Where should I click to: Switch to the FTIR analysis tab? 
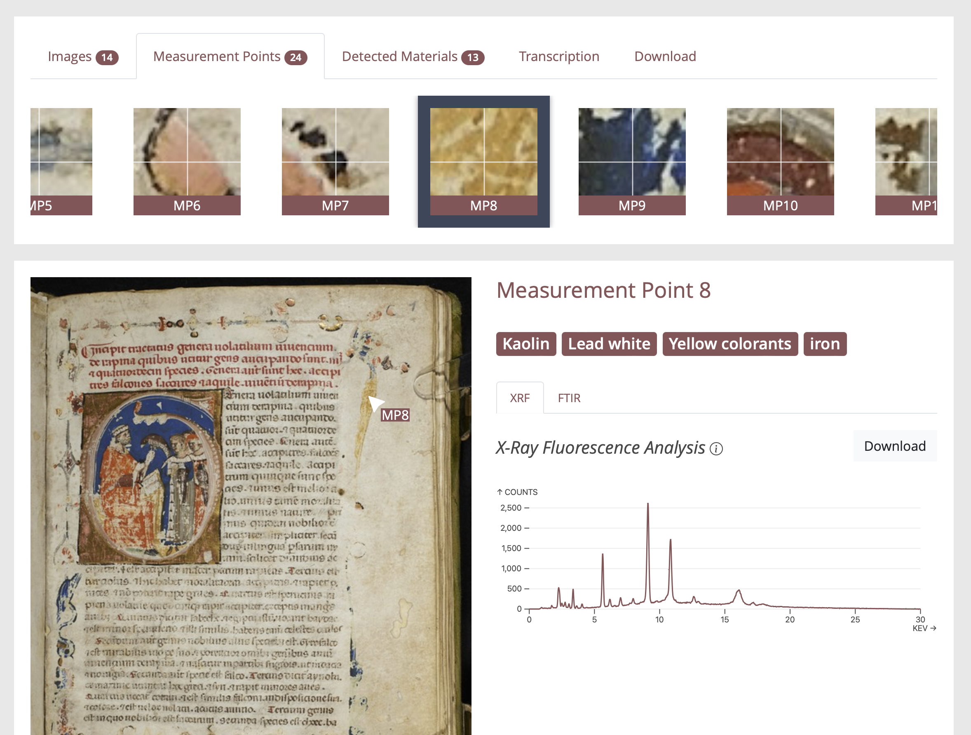[569, 398]
